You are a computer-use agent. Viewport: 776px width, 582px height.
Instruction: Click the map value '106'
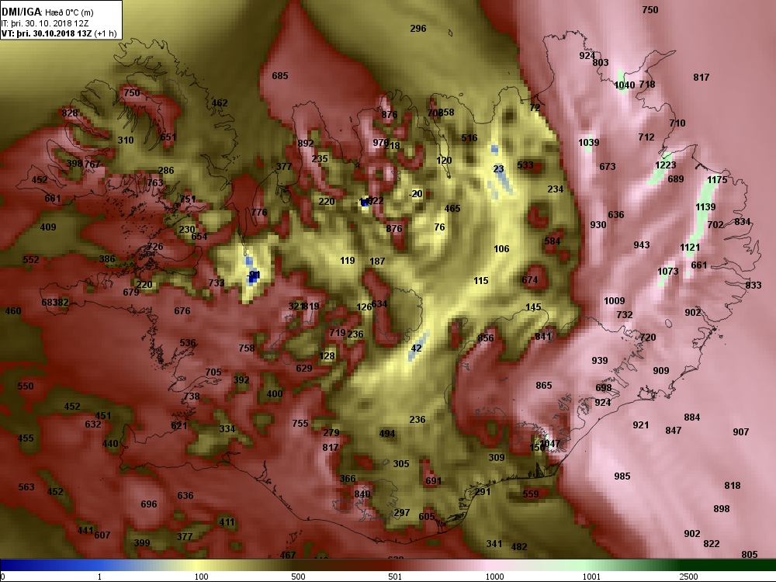point(501,248)
